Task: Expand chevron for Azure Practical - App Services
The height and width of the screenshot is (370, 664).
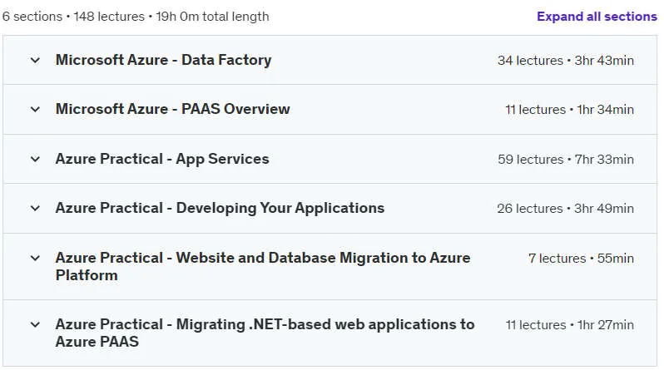Action: coord(35,160)
